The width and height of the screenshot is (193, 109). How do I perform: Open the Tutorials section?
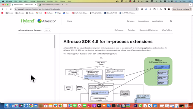pos(131,30)
